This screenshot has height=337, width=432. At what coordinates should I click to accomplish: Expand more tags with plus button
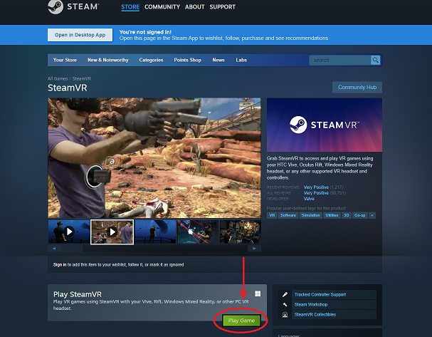tap(372, 214)
